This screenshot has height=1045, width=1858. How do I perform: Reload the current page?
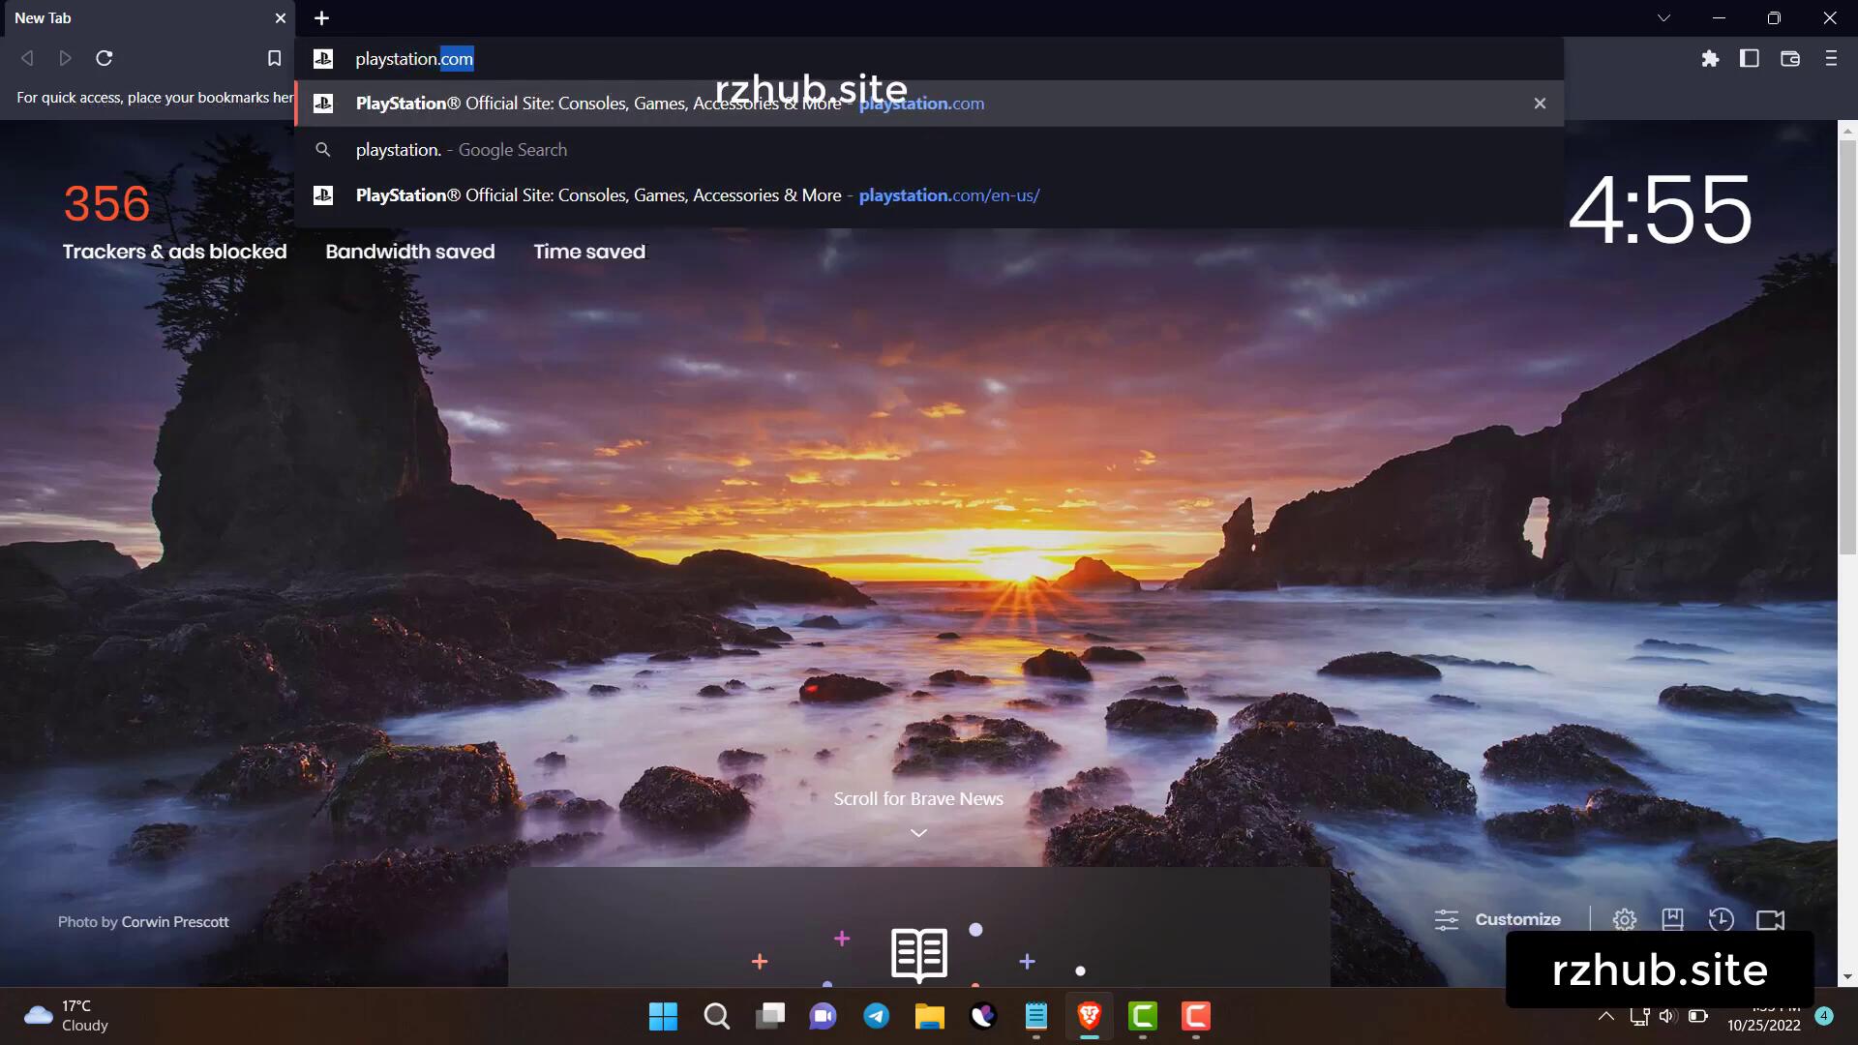click(x=105, y=59)
